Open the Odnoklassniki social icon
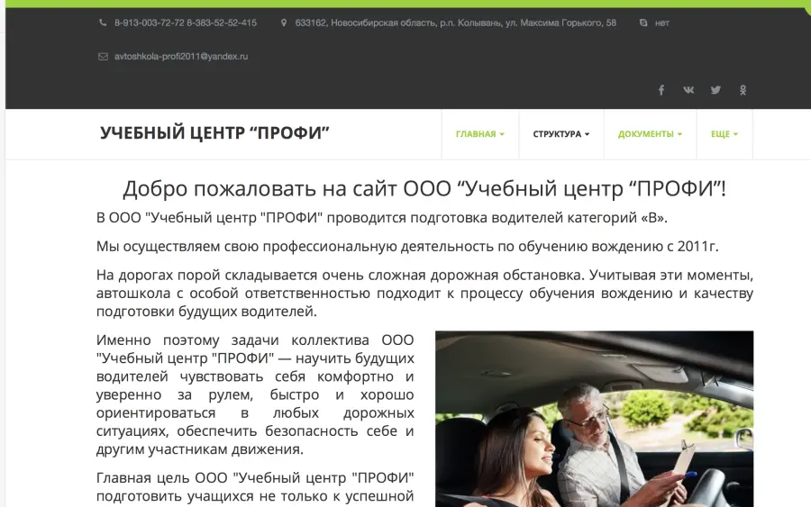This screenshot has height=507, width=811. click(x=743, y=90)
